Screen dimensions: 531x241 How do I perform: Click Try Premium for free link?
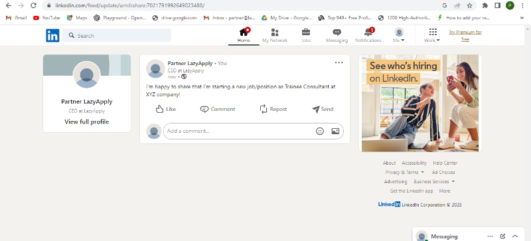coord(465,36)
